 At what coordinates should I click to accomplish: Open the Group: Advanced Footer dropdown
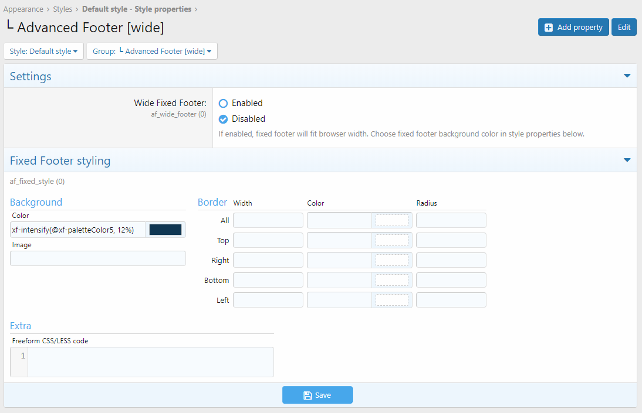click(x=152, y=52)
